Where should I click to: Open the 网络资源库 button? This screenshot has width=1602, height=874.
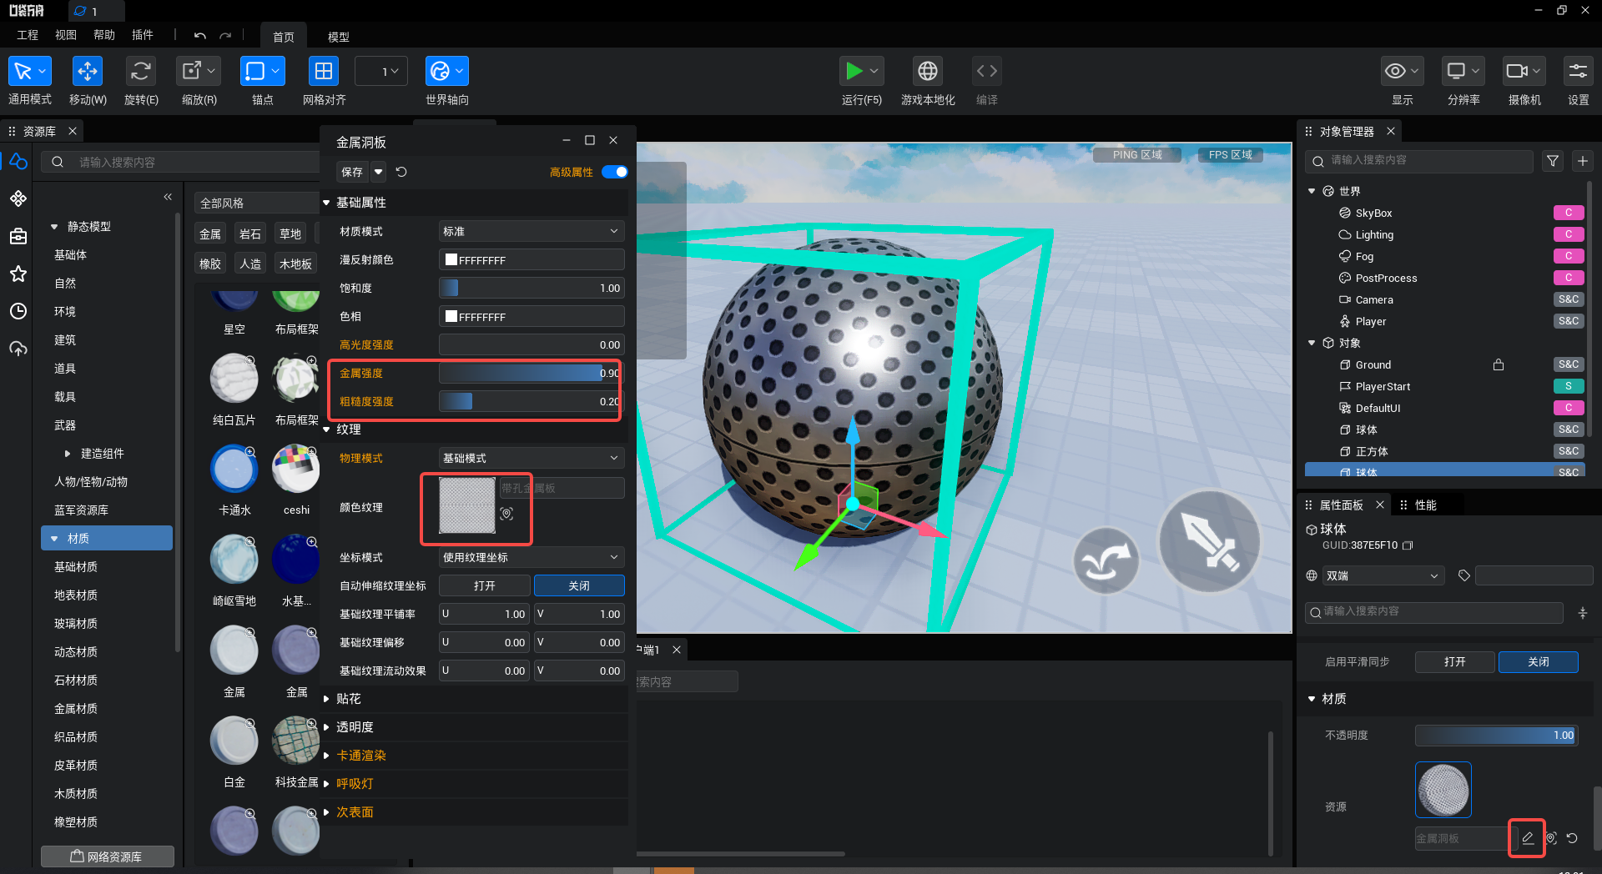(x=107, y=856)
